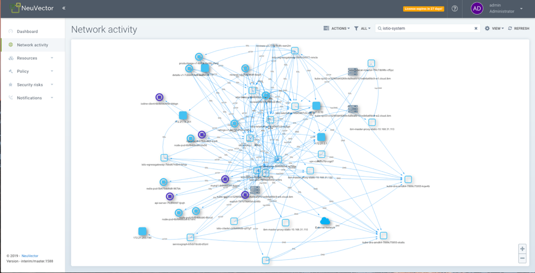This screenshot has height=273, width=535.
Task: Click the REFRESH button
Action: 519,29
